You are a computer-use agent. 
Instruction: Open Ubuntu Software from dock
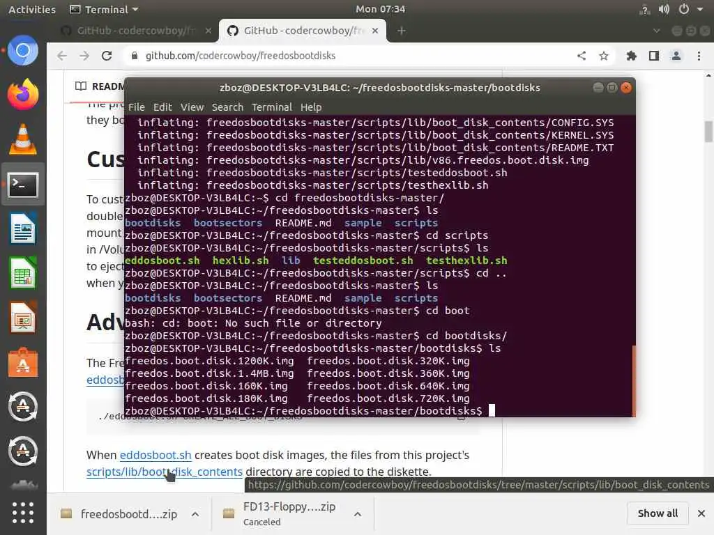pyautogui.click(x=23, y=362)
